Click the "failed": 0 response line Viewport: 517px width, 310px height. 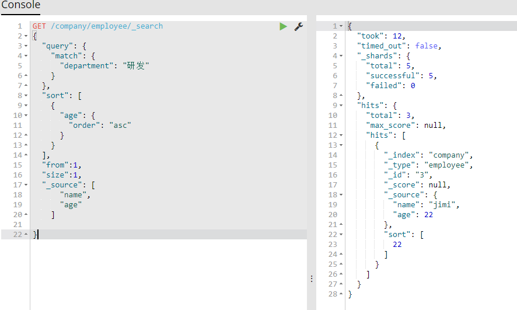pyautogui.click(x=391, y=86)
